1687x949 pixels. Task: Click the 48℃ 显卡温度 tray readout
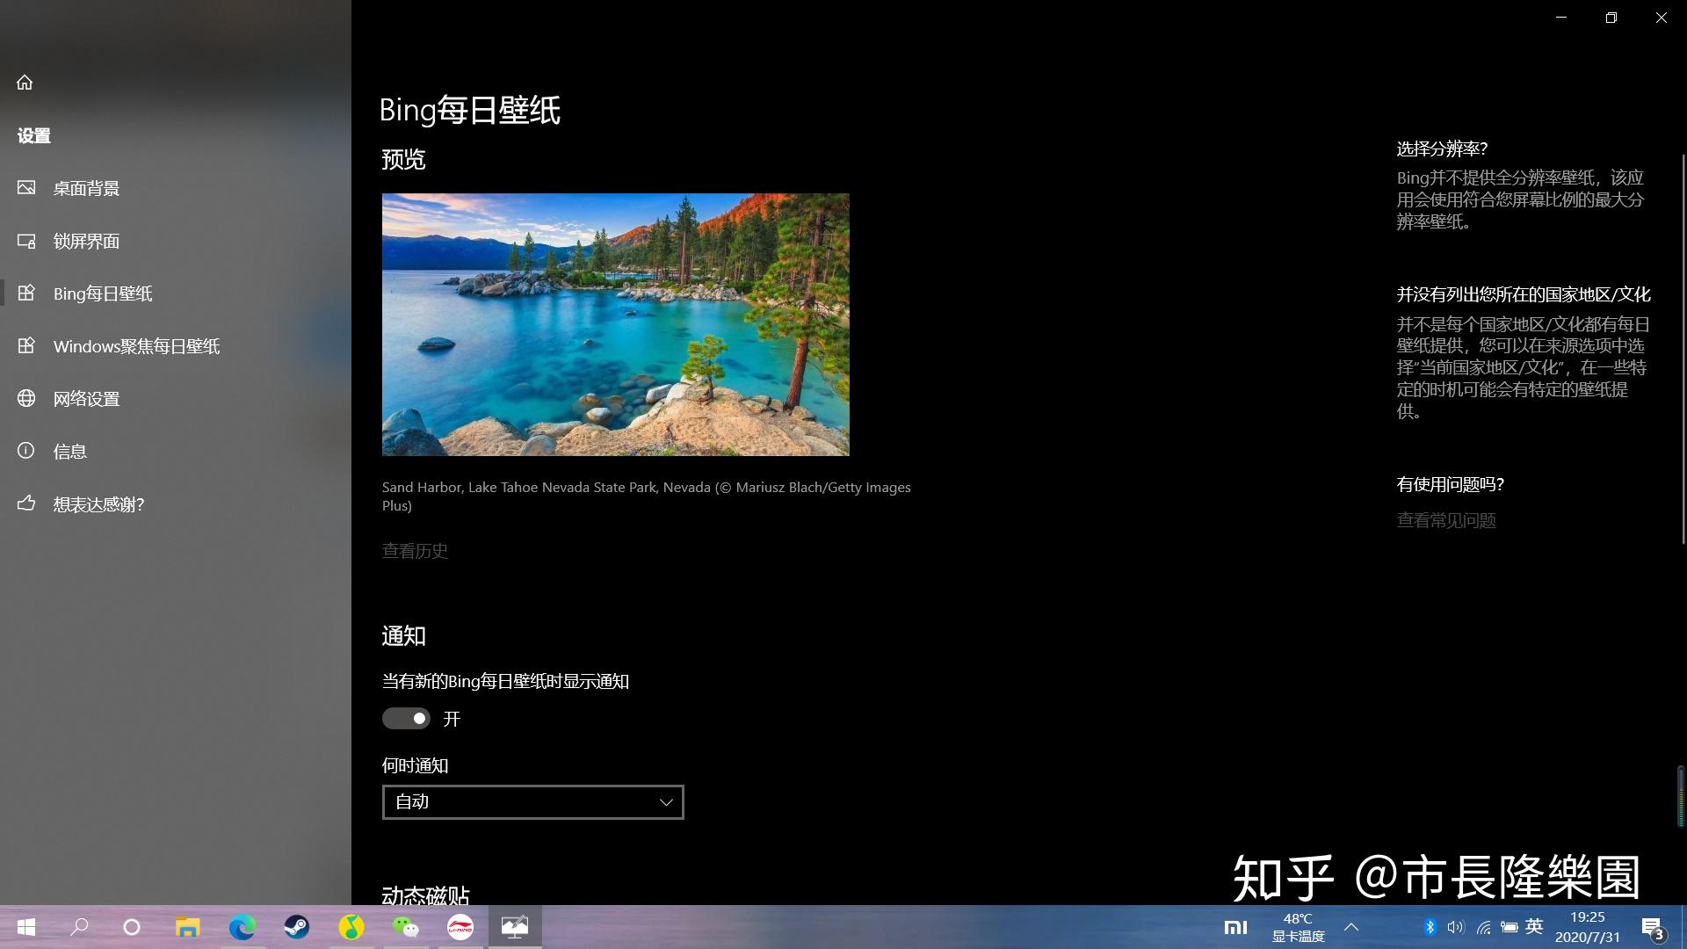[x=1298, y=927]
